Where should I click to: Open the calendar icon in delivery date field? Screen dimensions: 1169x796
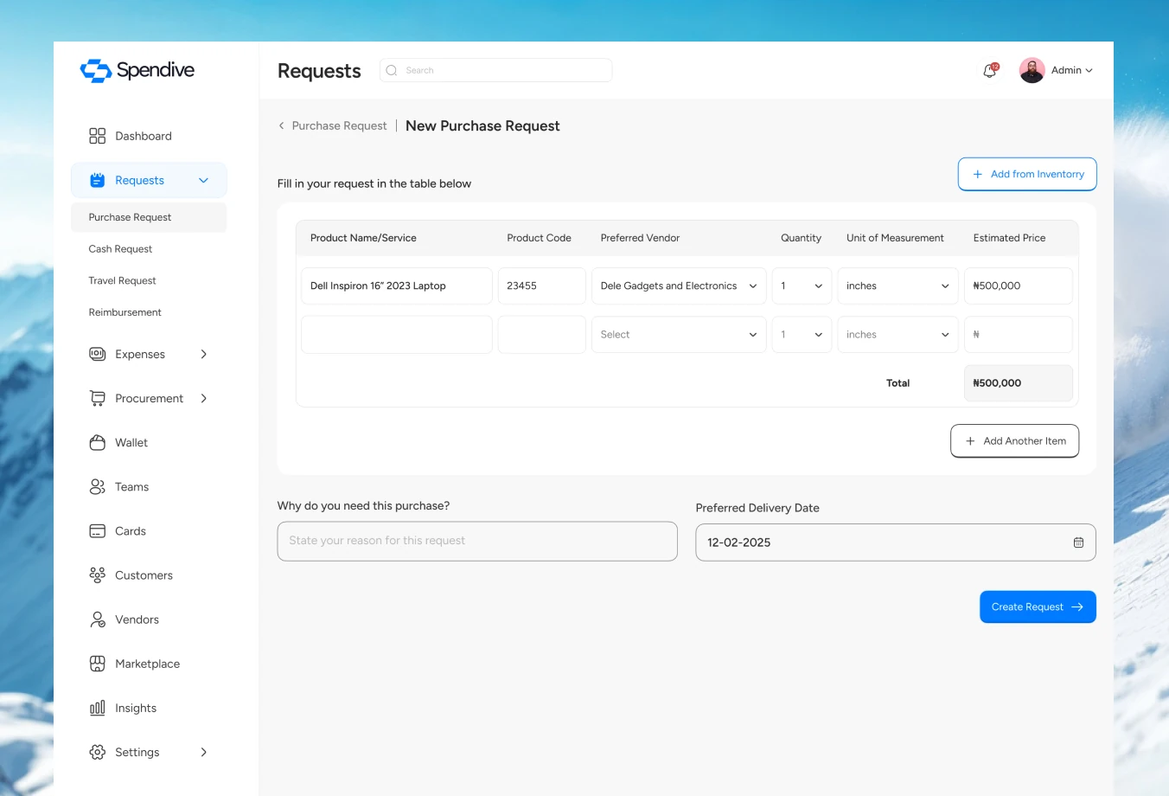coord(1078,542)
